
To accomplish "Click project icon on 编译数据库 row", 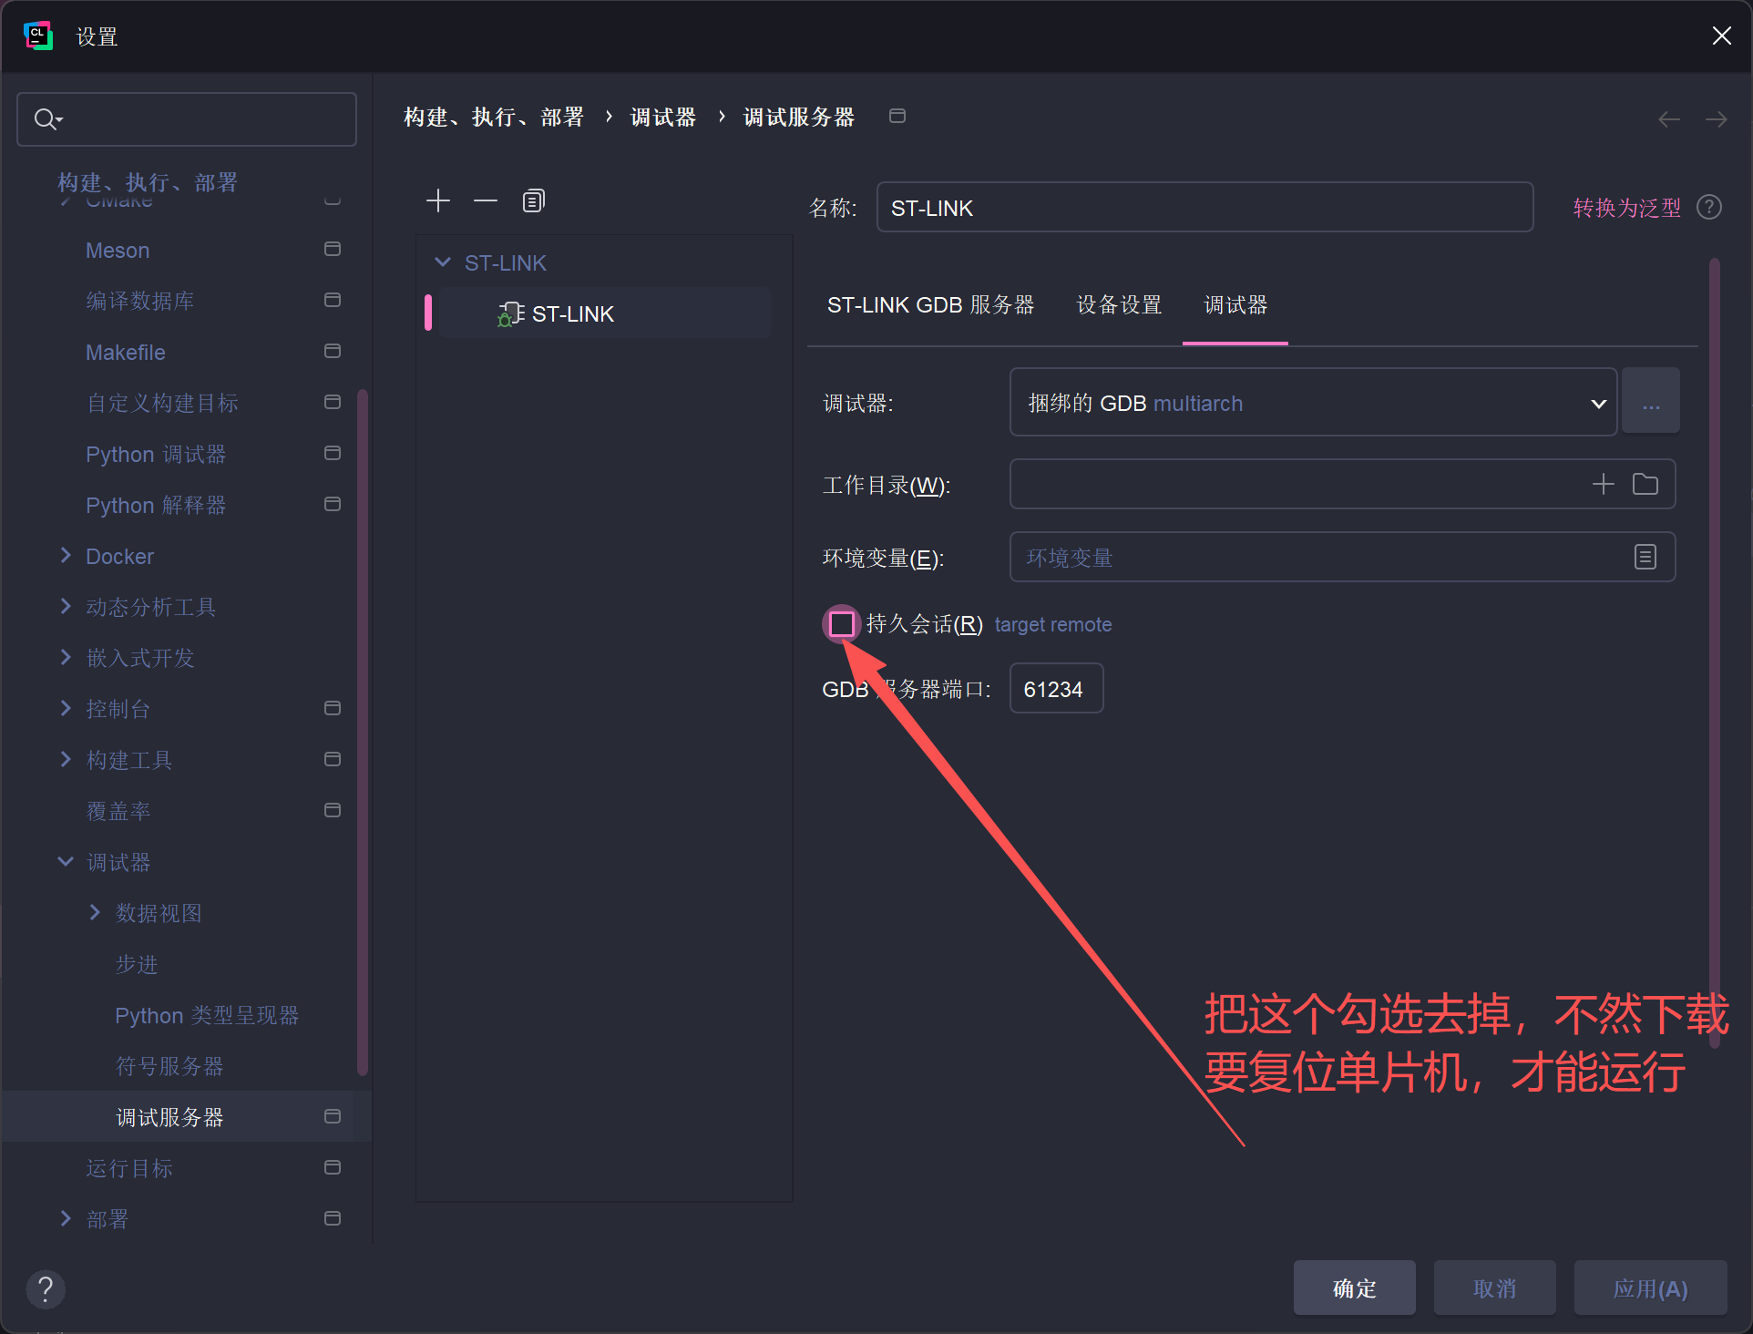I will [x=333, y=300].
